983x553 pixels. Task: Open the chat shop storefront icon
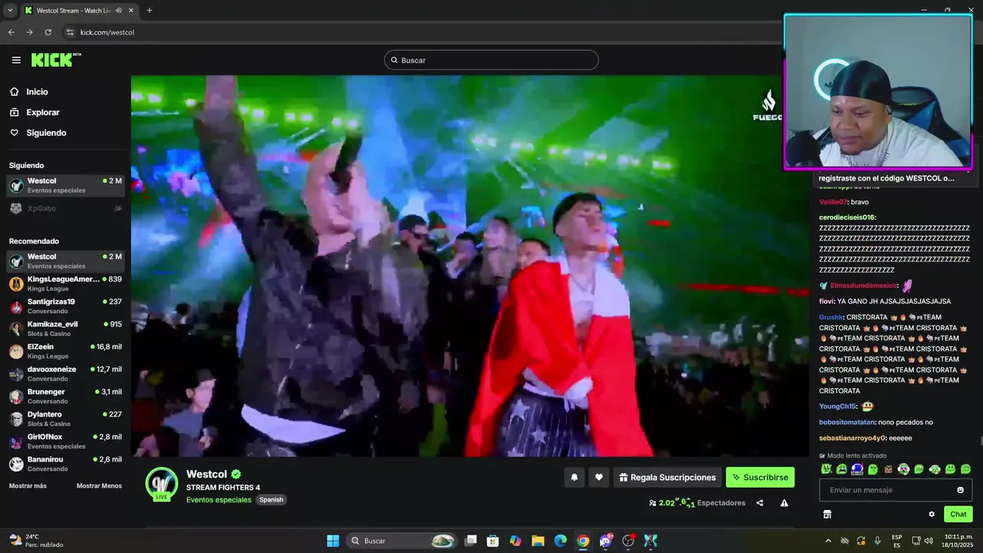pos(827,514)
